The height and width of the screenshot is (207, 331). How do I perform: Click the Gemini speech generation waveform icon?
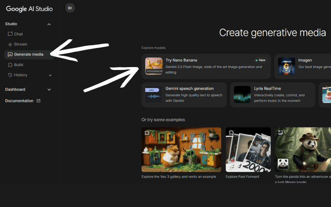154,95
